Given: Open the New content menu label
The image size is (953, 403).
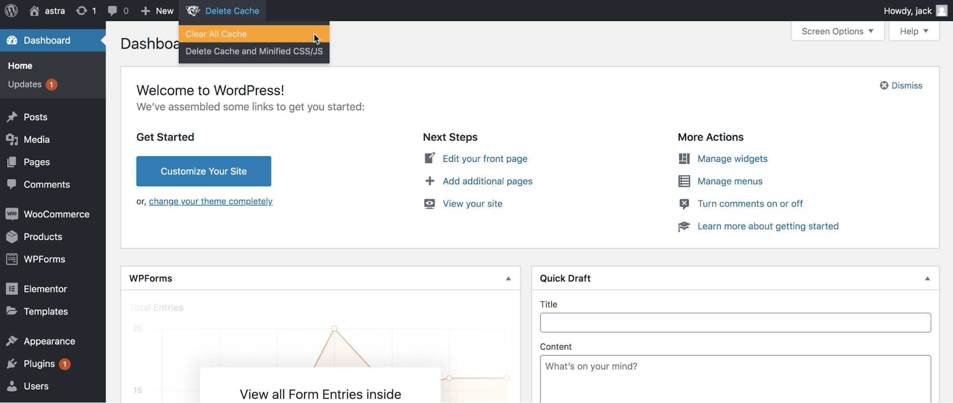Looking at the screenshot, I should click(x=164, y=10).
